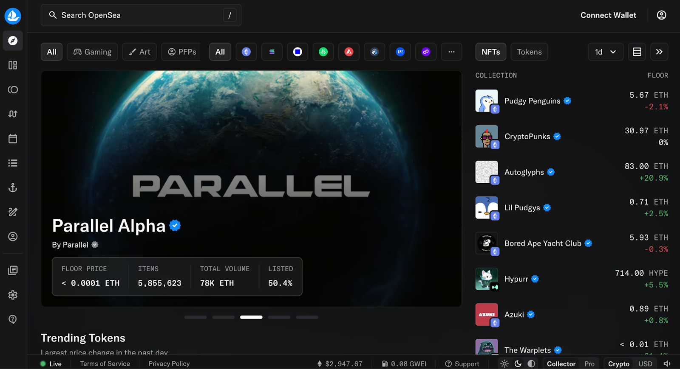Filter by the ApeChain blue icon
This screenshot has width=680, height=369.
pyautogui.click(x=400, y=52)
